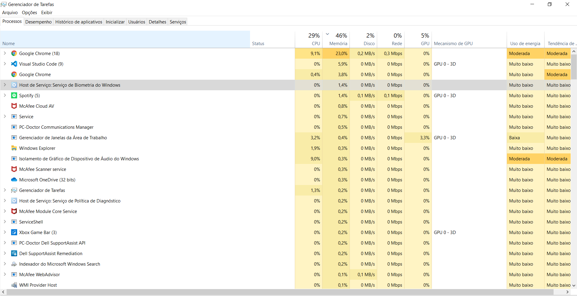Expand the McAfee WebAdvisor row
Viewport: 577px width, 296px height.
(x=5, y=274)
